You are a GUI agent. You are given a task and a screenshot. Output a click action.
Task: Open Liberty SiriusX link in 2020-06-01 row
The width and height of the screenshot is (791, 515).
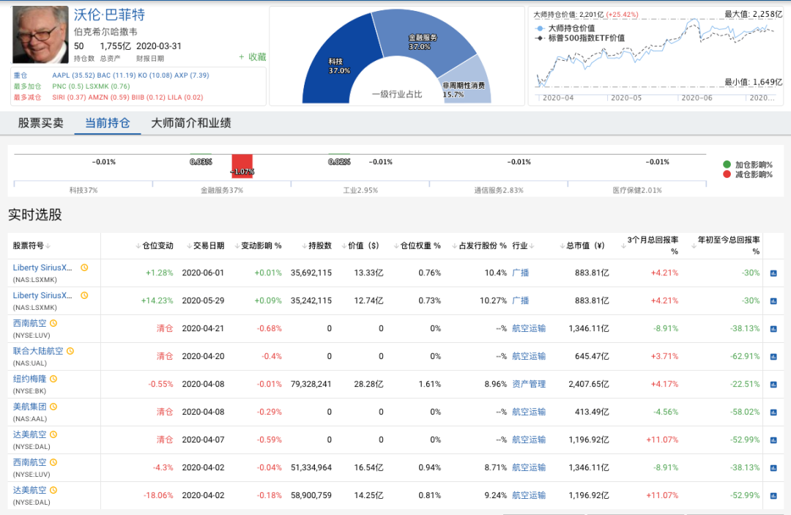[42, 268]
